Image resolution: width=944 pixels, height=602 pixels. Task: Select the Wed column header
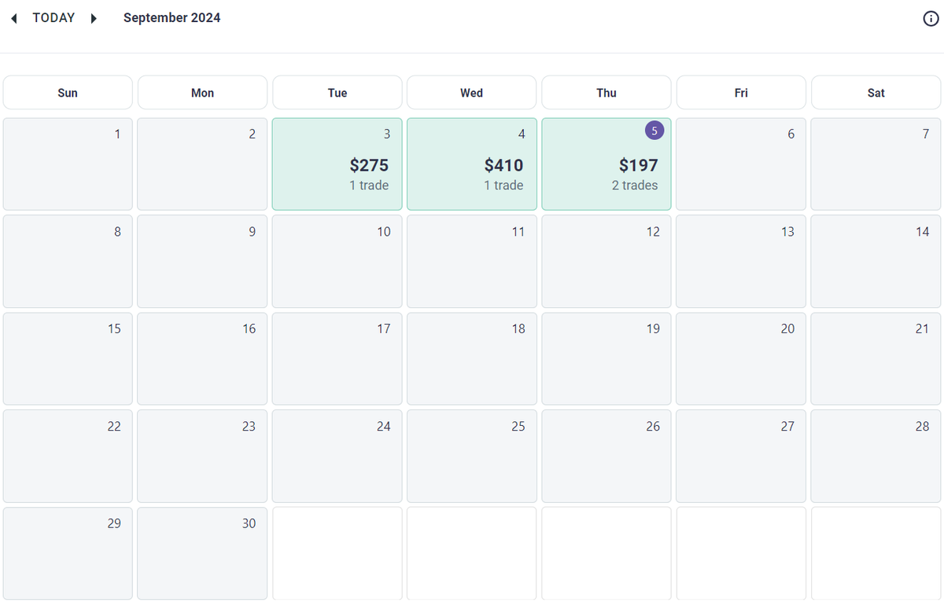click(x=472, y=93)
